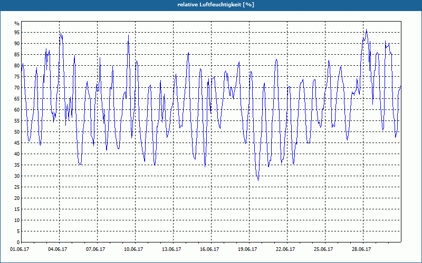The width and height of the screenshot is (422, 263).
Task: Select the x-axis date label 04.06.17
Action: coord(57,249)
